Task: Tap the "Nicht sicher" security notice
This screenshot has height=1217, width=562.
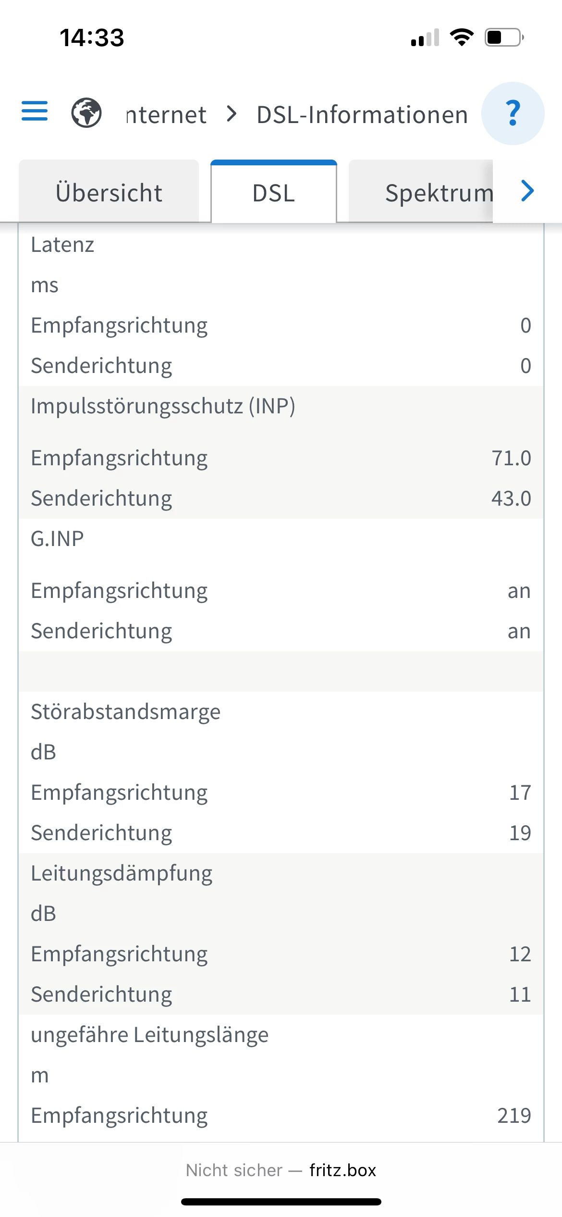Action: click(x=234, y=1170)
